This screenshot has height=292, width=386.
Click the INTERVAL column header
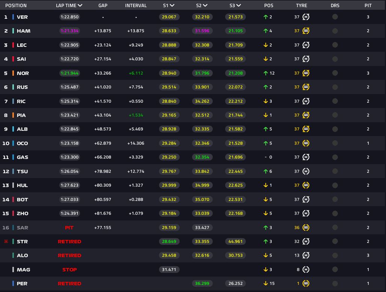pyautogui.click(x=136, y=6)
